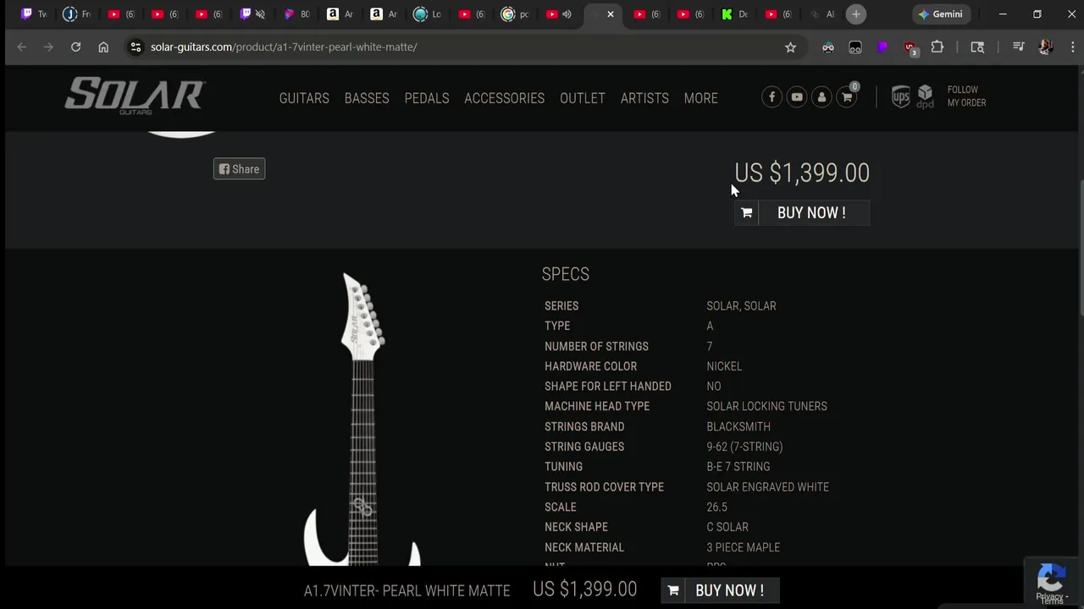The width and height of the screenshot is (1084, 609).
Task: Click BUY NOW in the bottom sticky bar
Action: (x=720, y=590)
